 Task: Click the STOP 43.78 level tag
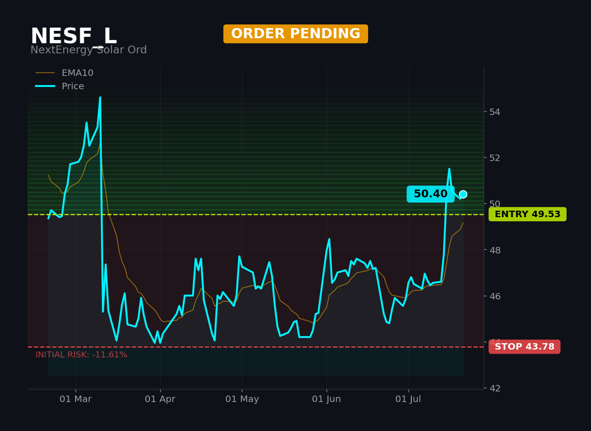(525, 347)
